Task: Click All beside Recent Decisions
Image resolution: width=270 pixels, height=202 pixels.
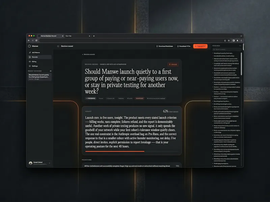Action: point(50,71)
